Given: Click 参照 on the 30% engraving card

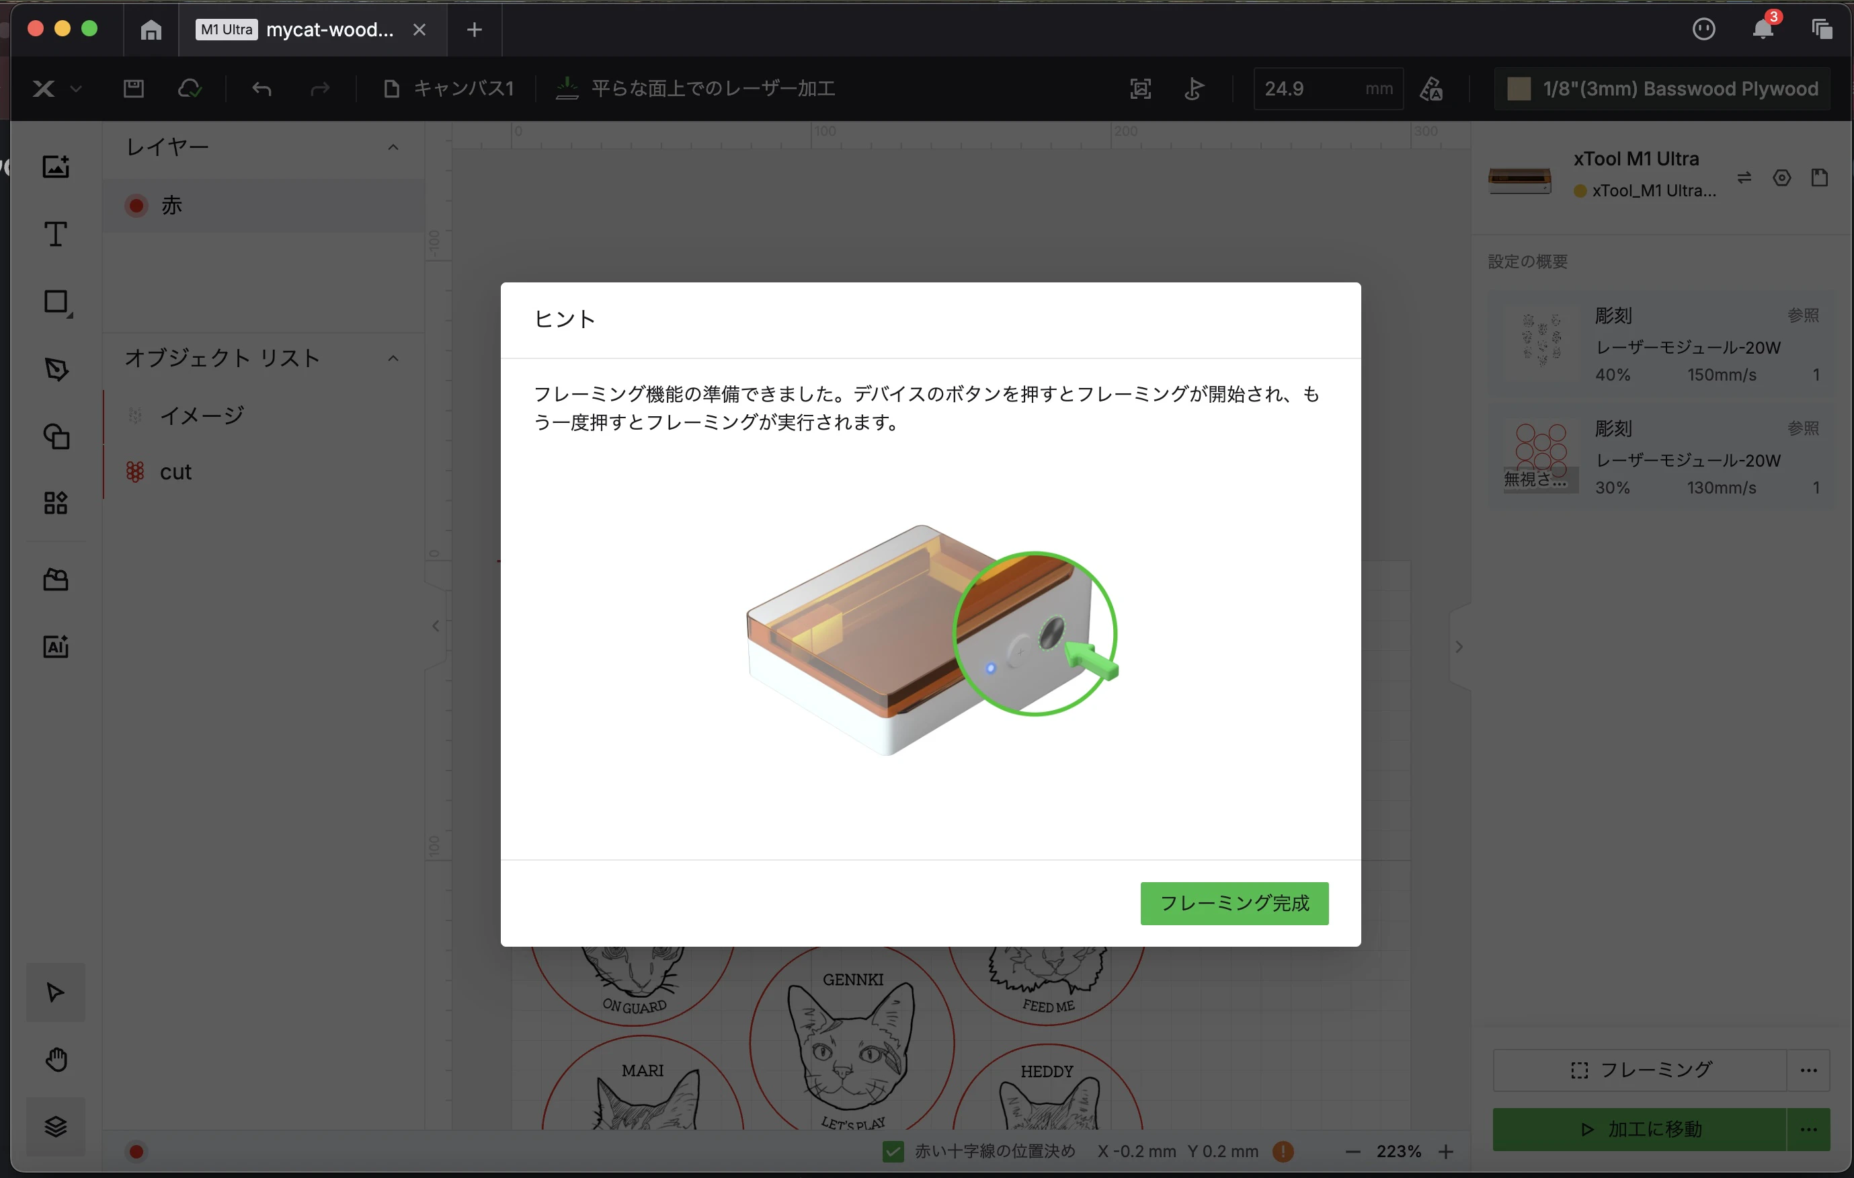Looking at the screenshot, I should (x=1803, y=428).
